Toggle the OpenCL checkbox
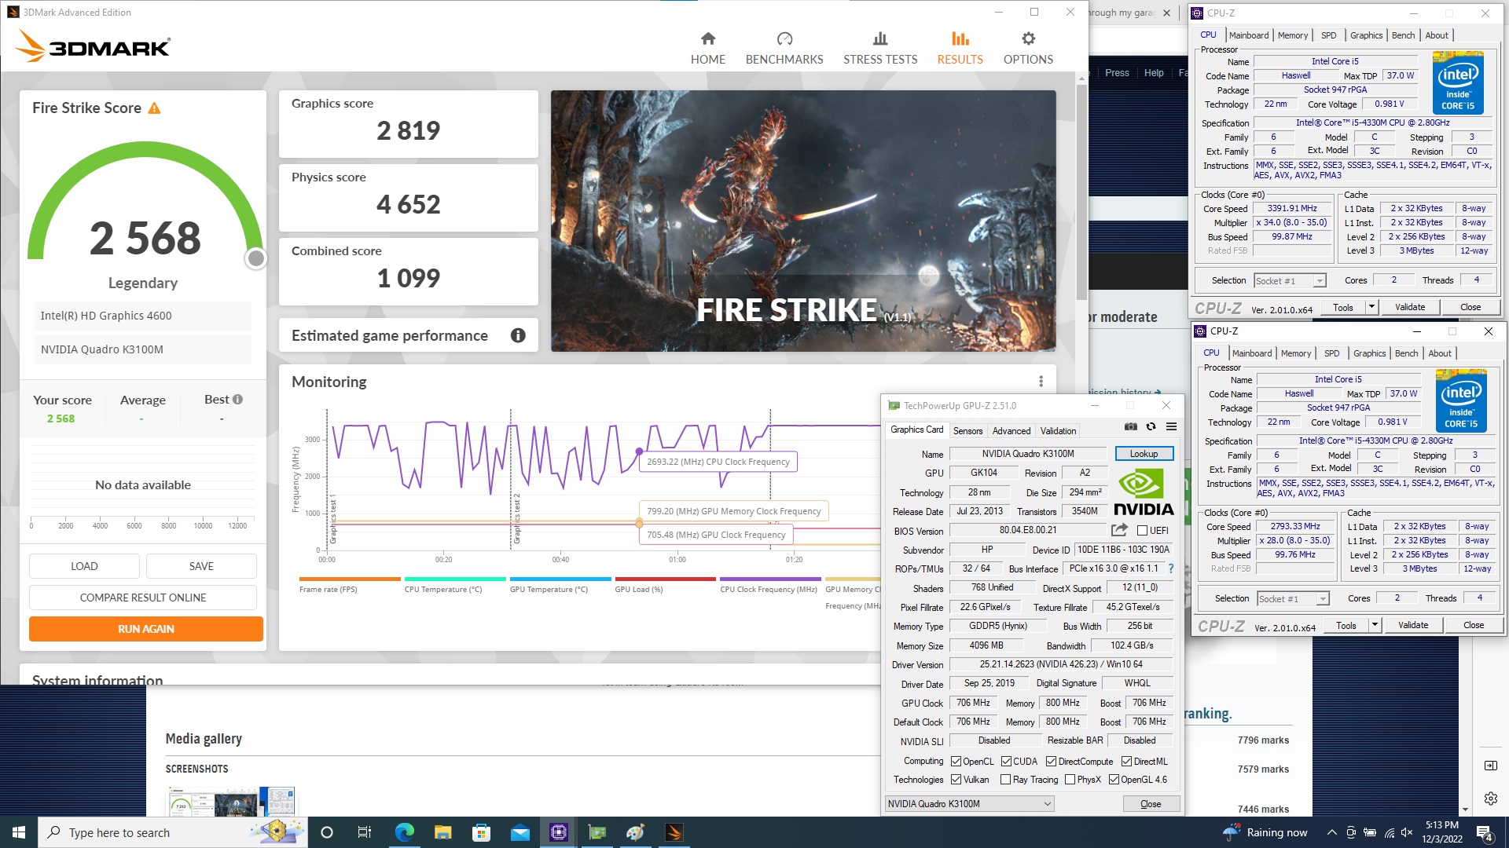The height and width of the screenshot is (848, 1509). [956, 761]
